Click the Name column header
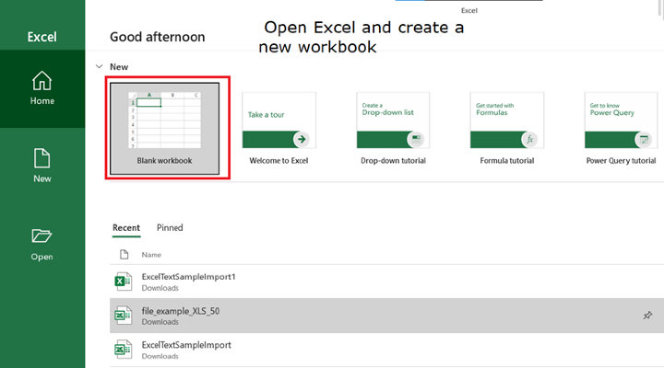 [x=151, y=255]
